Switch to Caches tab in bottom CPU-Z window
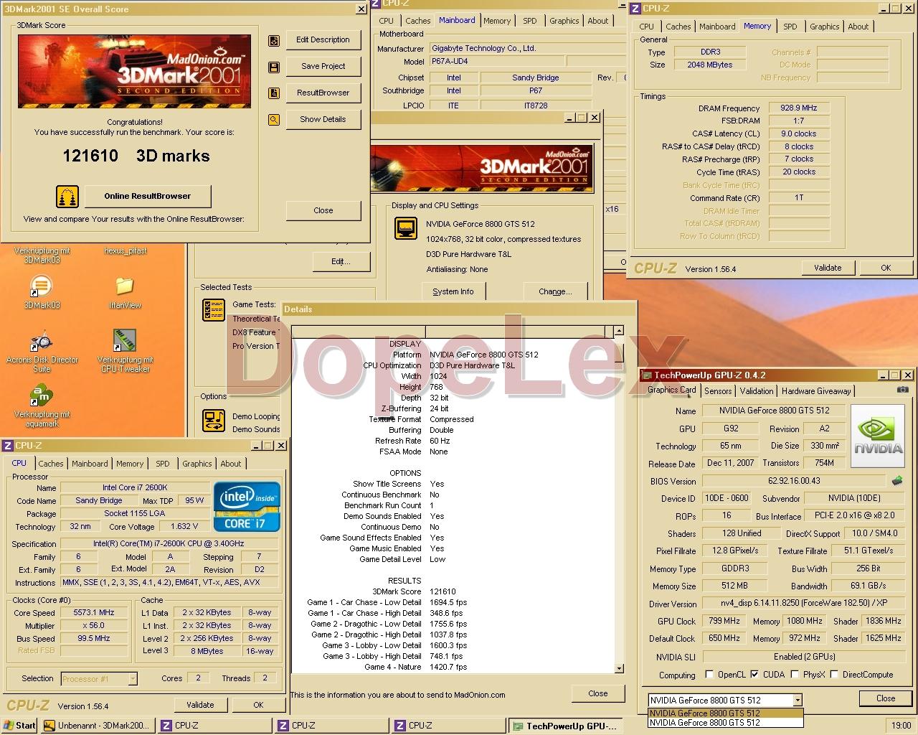918x735 pixels. [51, 464]
